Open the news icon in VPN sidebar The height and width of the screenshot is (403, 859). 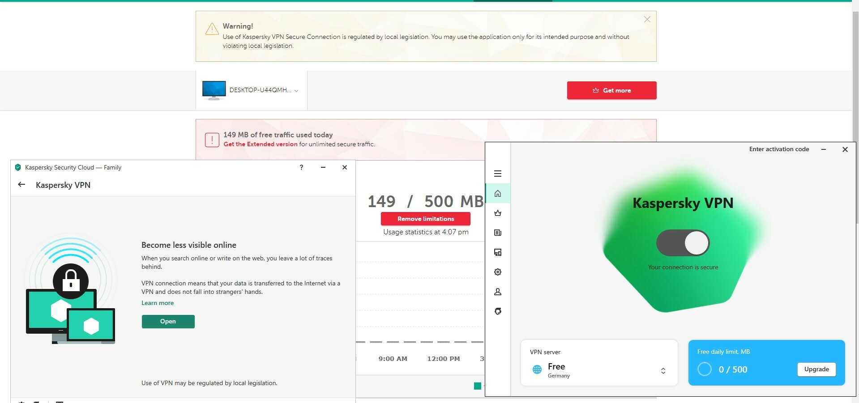(497, 233)
